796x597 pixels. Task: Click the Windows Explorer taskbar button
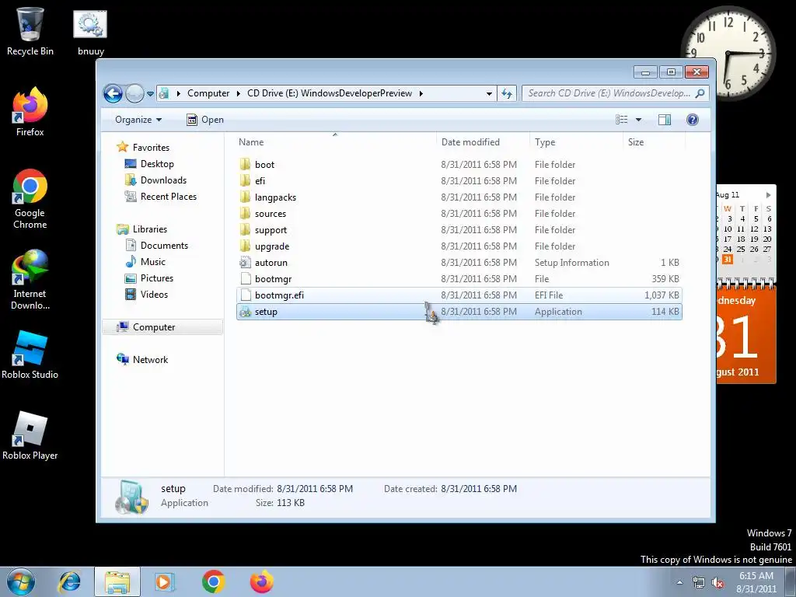pyautogui.click(x=117, y=581)
